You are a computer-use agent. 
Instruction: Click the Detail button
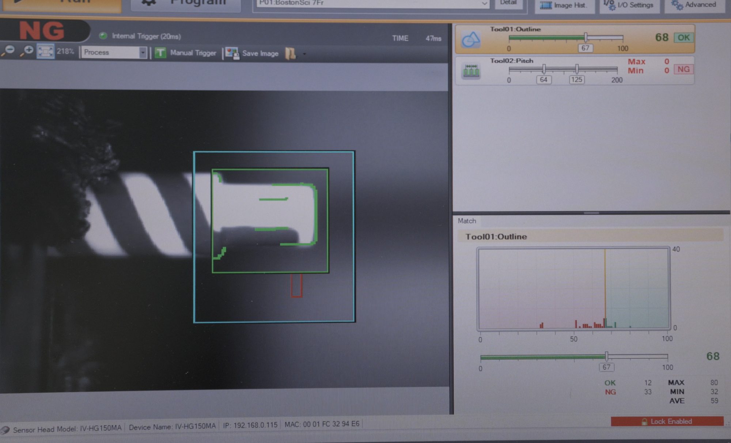click(508, 3)
